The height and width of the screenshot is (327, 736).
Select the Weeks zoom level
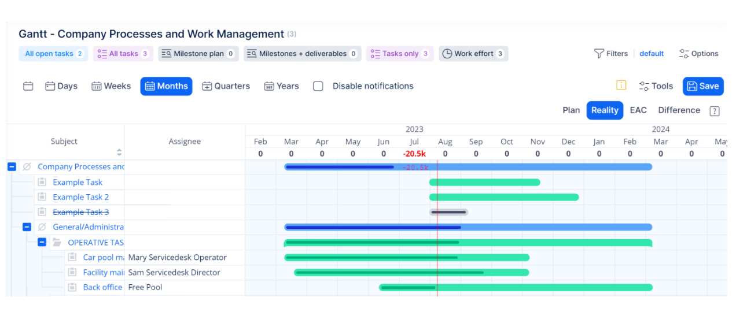click(x=111, y=86)
